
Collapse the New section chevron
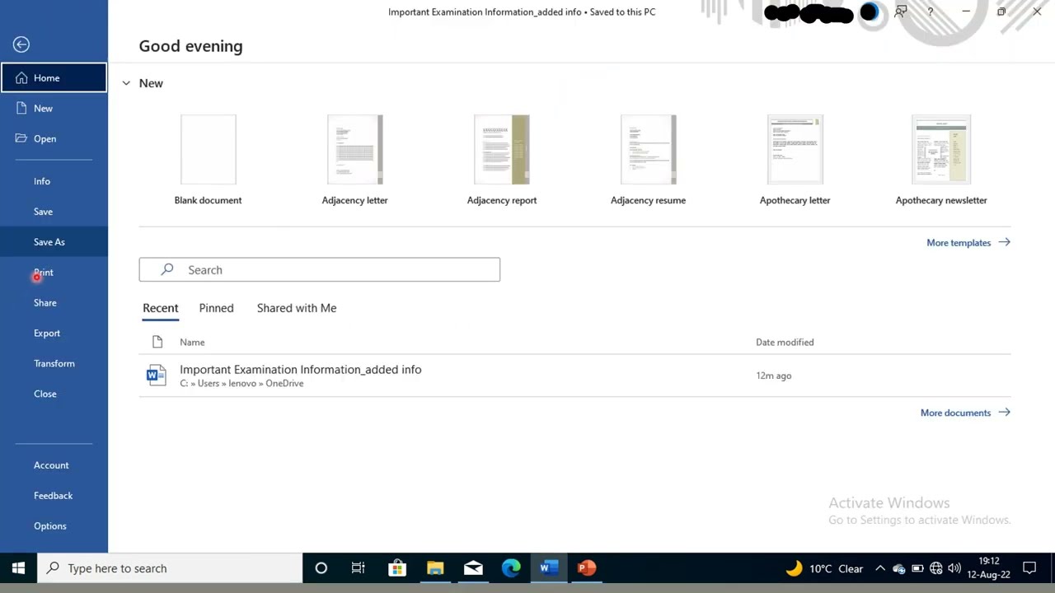pyautogui.click(x=126, y=83)
